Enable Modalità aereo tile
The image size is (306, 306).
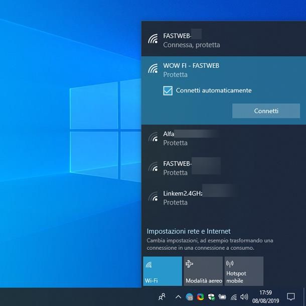[x=203, y=271]
